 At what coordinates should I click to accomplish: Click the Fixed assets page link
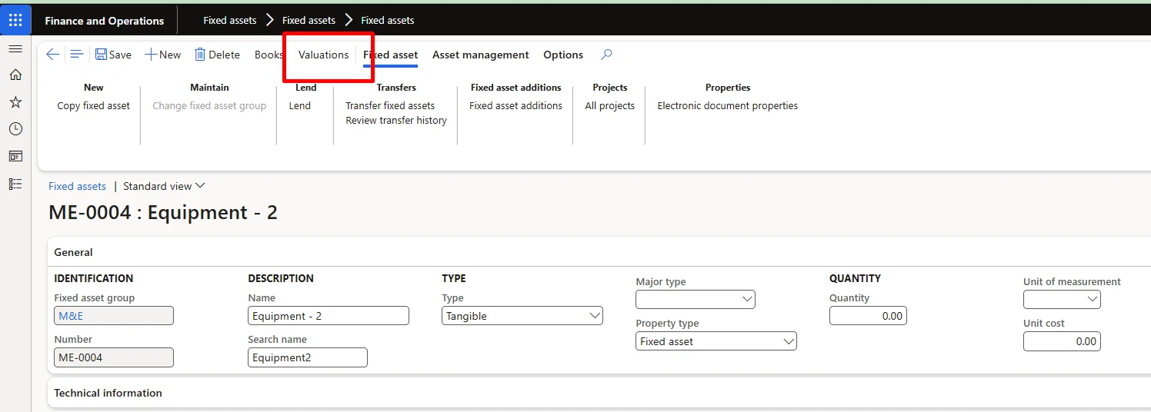point(77,186)
